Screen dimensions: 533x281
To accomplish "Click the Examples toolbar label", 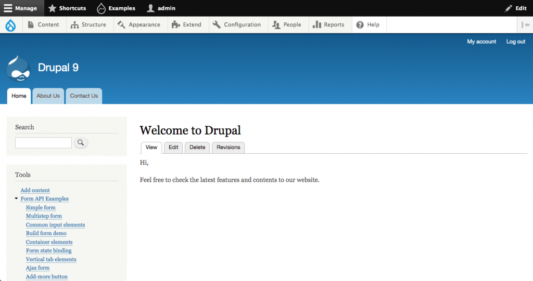I will click(122, 8).
